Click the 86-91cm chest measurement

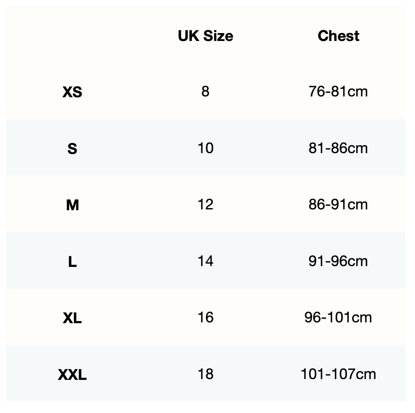point(338,204)
